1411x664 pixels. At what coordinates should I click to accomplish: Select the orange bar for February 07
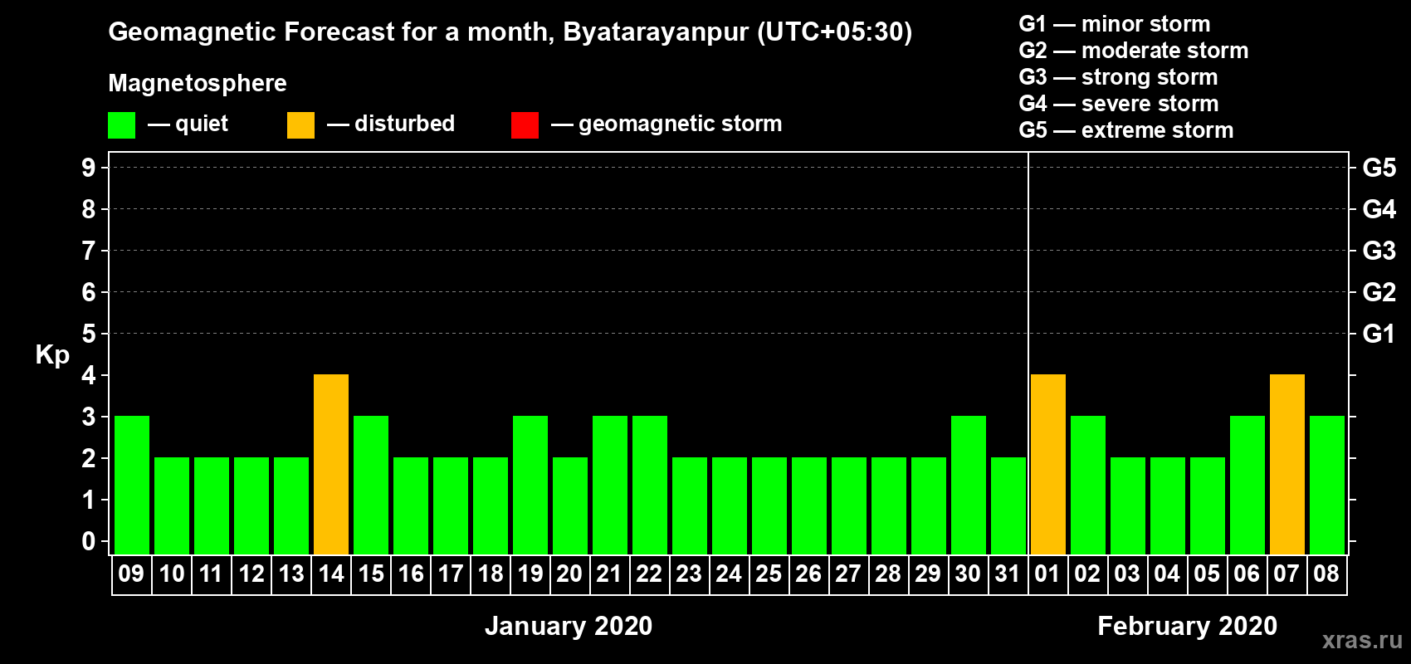(1287, 465)
